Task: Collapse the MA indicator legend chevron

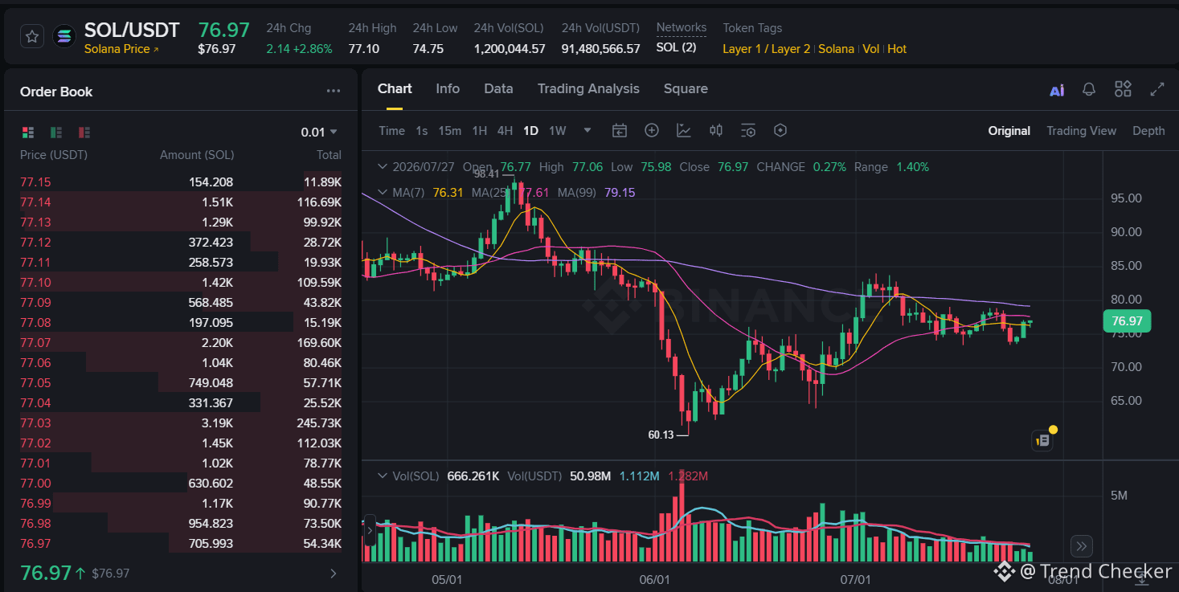Action: pos(383,193)
